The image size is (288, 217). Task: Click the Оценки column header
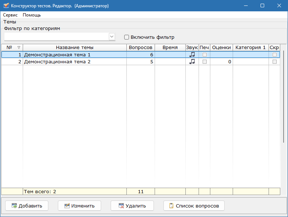(x=222, y=48)
